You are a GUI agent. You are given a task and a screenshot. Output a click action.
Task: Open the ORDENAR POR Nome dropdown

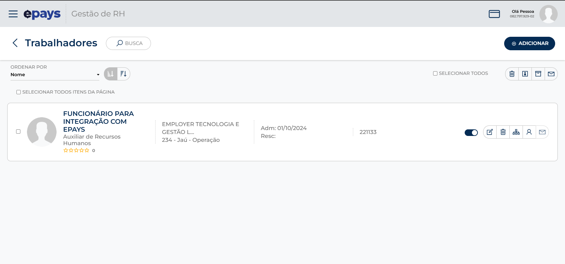pos(55,75)
